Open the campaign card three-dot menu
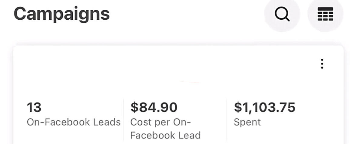 322,64
